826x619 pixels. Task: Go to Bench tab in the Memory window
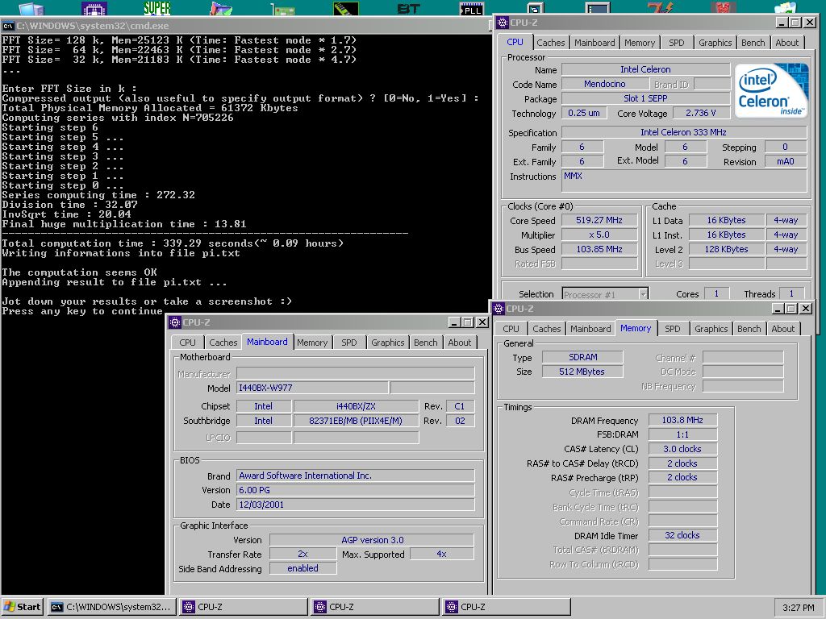point(749,329)
